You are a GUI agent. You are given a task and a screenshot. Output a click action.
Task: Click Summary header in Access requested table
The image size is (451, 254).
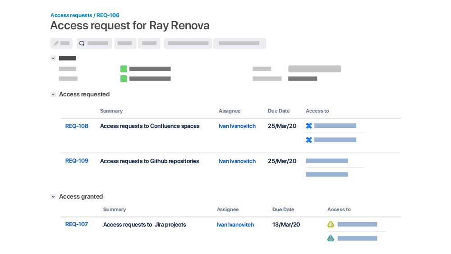coord(111,111)
